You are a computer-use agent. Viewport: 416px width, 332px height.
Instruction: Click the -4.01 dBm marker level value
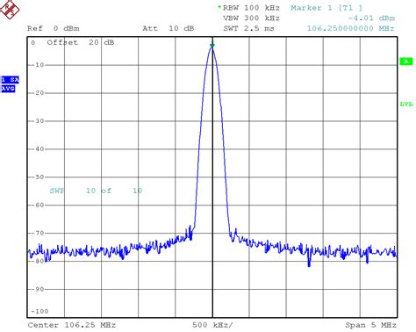tap(371, 18)
